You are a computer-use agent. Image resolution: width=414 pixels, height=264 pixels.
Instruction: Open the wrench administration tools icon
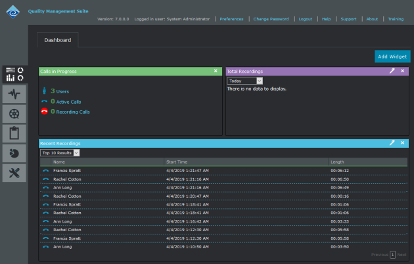(x=14, y=173)
